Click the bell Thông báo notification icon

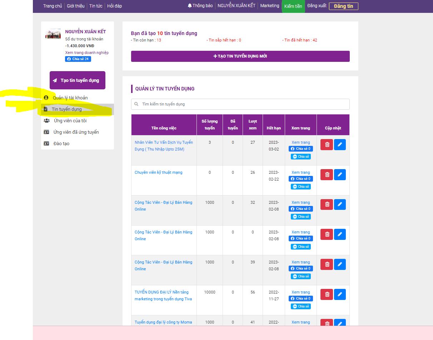190,6
